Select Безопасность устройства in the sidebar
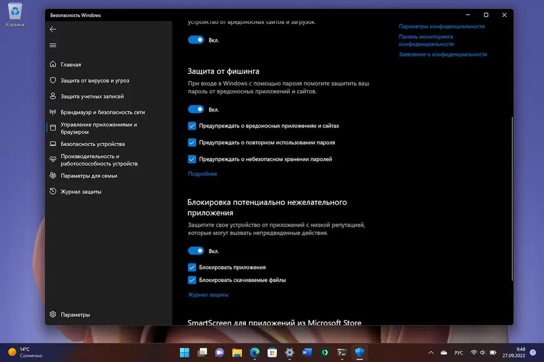The image size is (544, 362). point(92,144)
